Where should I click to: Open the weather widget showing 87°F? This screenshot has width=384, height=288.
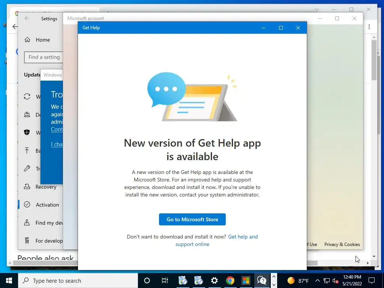point(298,280)
